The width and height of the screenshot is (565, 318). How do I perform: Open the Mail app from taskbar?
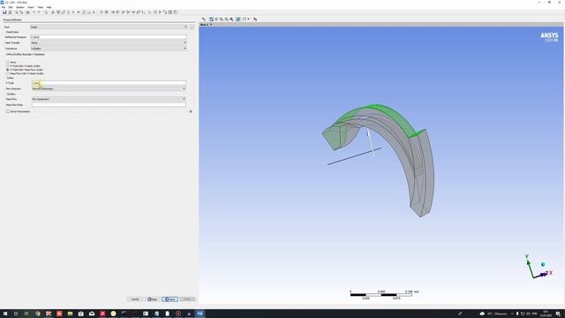92,314
